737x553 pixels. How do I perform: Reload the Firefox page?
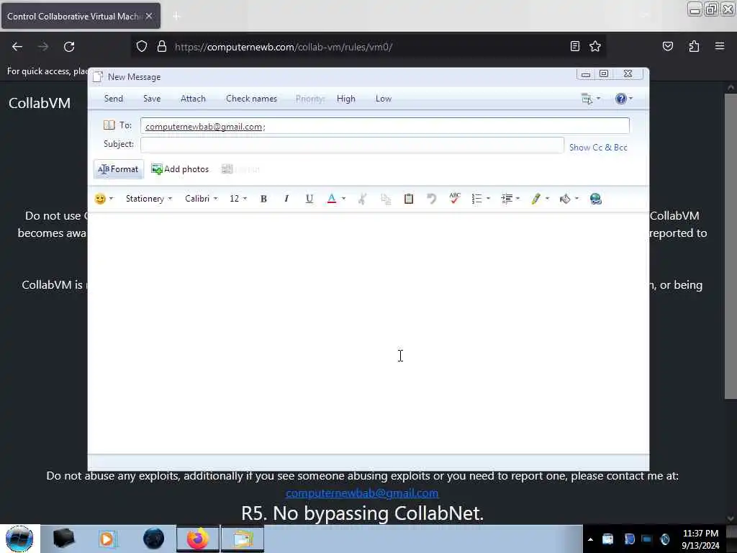click(x=69, y=47)
